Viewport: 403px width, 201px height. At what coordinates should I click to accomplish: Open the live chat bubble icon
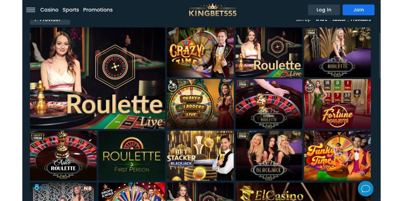tap(365, 189)
